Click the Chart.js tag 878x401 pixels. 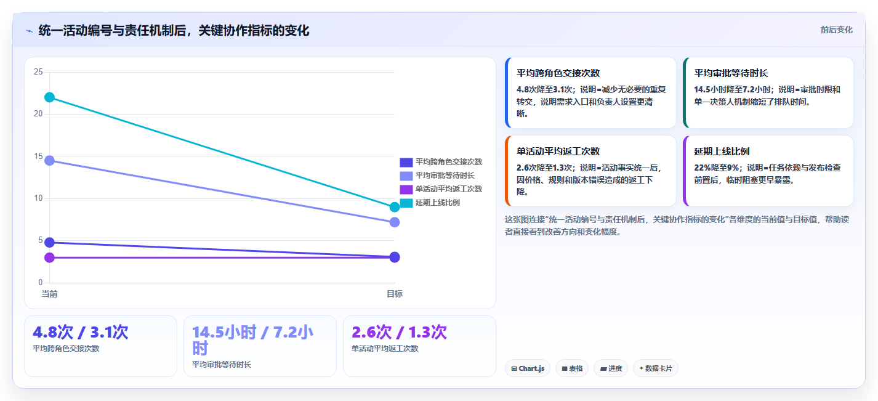(x=528, y=368)
